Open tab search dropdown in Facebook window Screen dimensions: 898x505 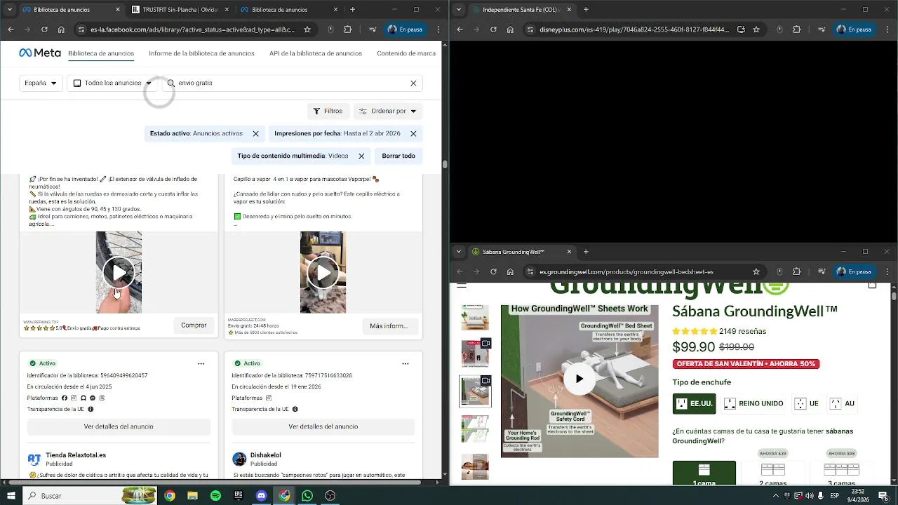click(x=9, y=10)
